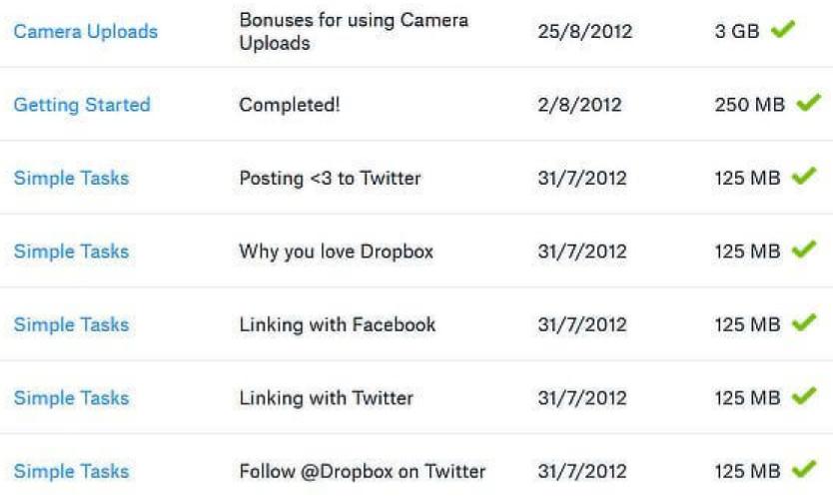Click checkmark in Linking with Facebook row
The height and width of the screenshot is (501, 833).
tap(804, 321)
